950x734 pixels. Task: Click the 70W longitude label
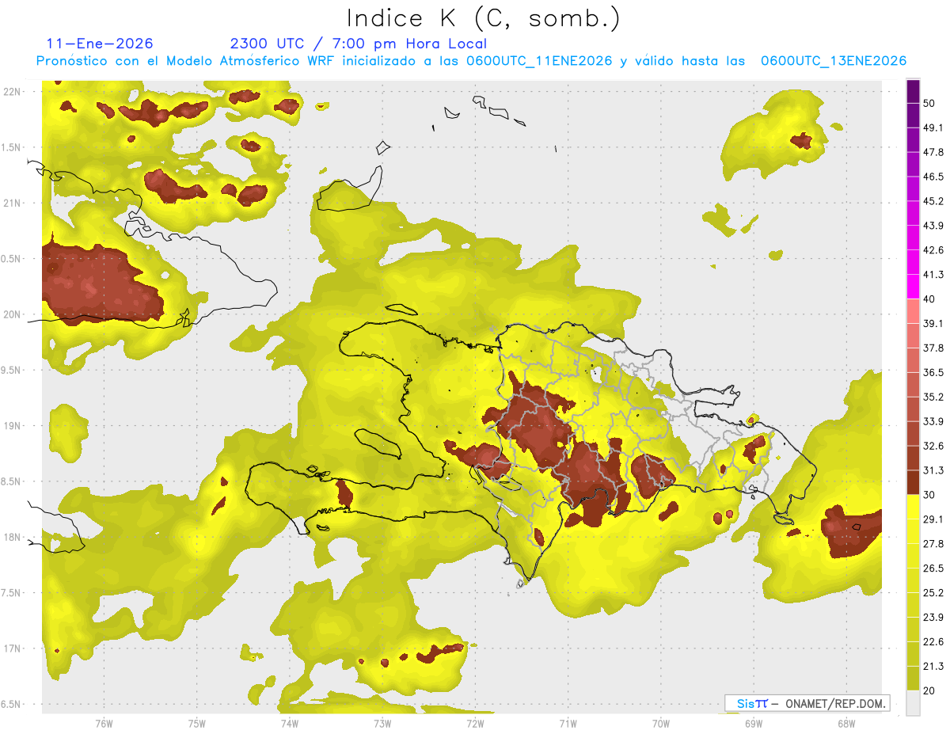click(x=660, y=723)
